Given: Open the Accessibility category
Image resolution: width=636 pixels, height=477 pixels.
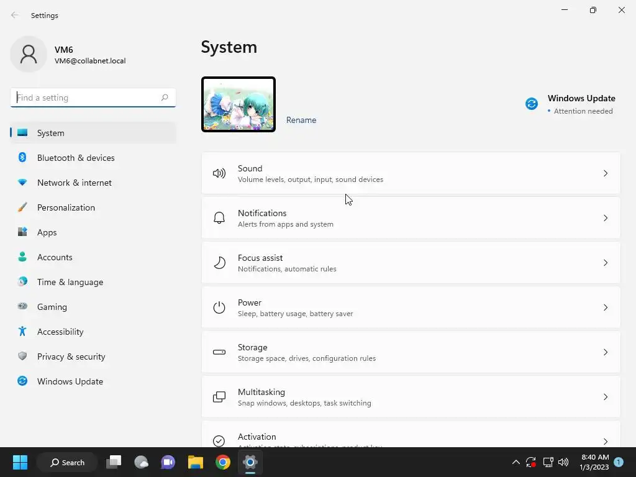Looking at the screenshot, I should coord(93,332).
